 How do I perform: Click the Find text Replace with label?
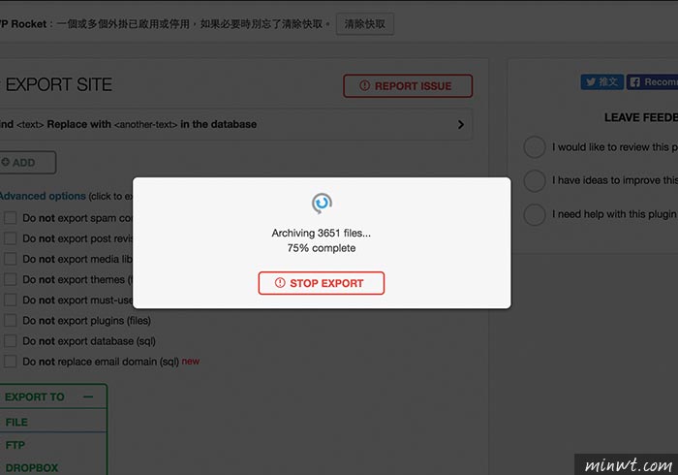(129, 125)
